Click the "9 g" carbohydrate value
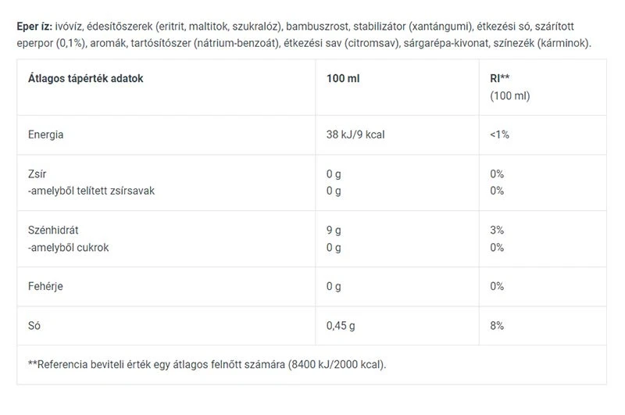 [x=334, y=230]
